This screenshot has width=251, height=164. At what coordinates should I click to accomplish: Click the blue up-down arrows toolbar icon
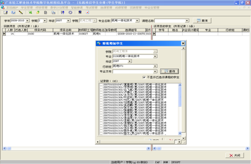pos(62,12)
